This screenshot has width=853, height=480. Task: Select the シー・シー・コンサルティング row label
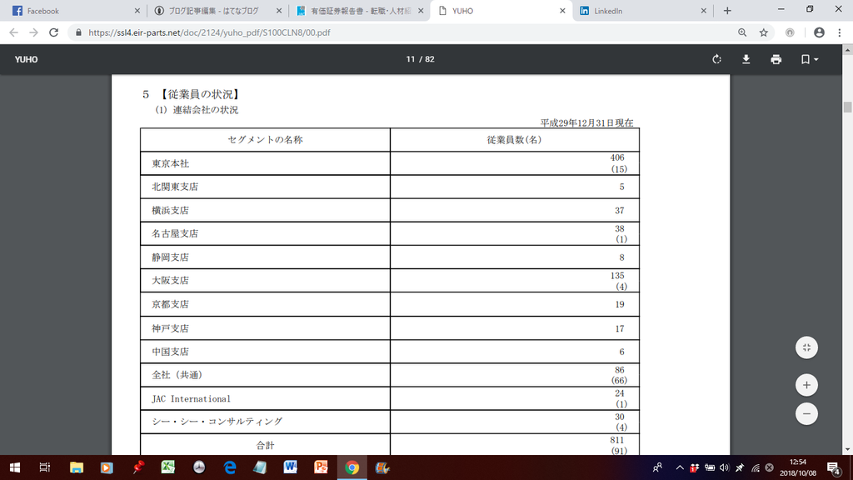coord(217,422)
